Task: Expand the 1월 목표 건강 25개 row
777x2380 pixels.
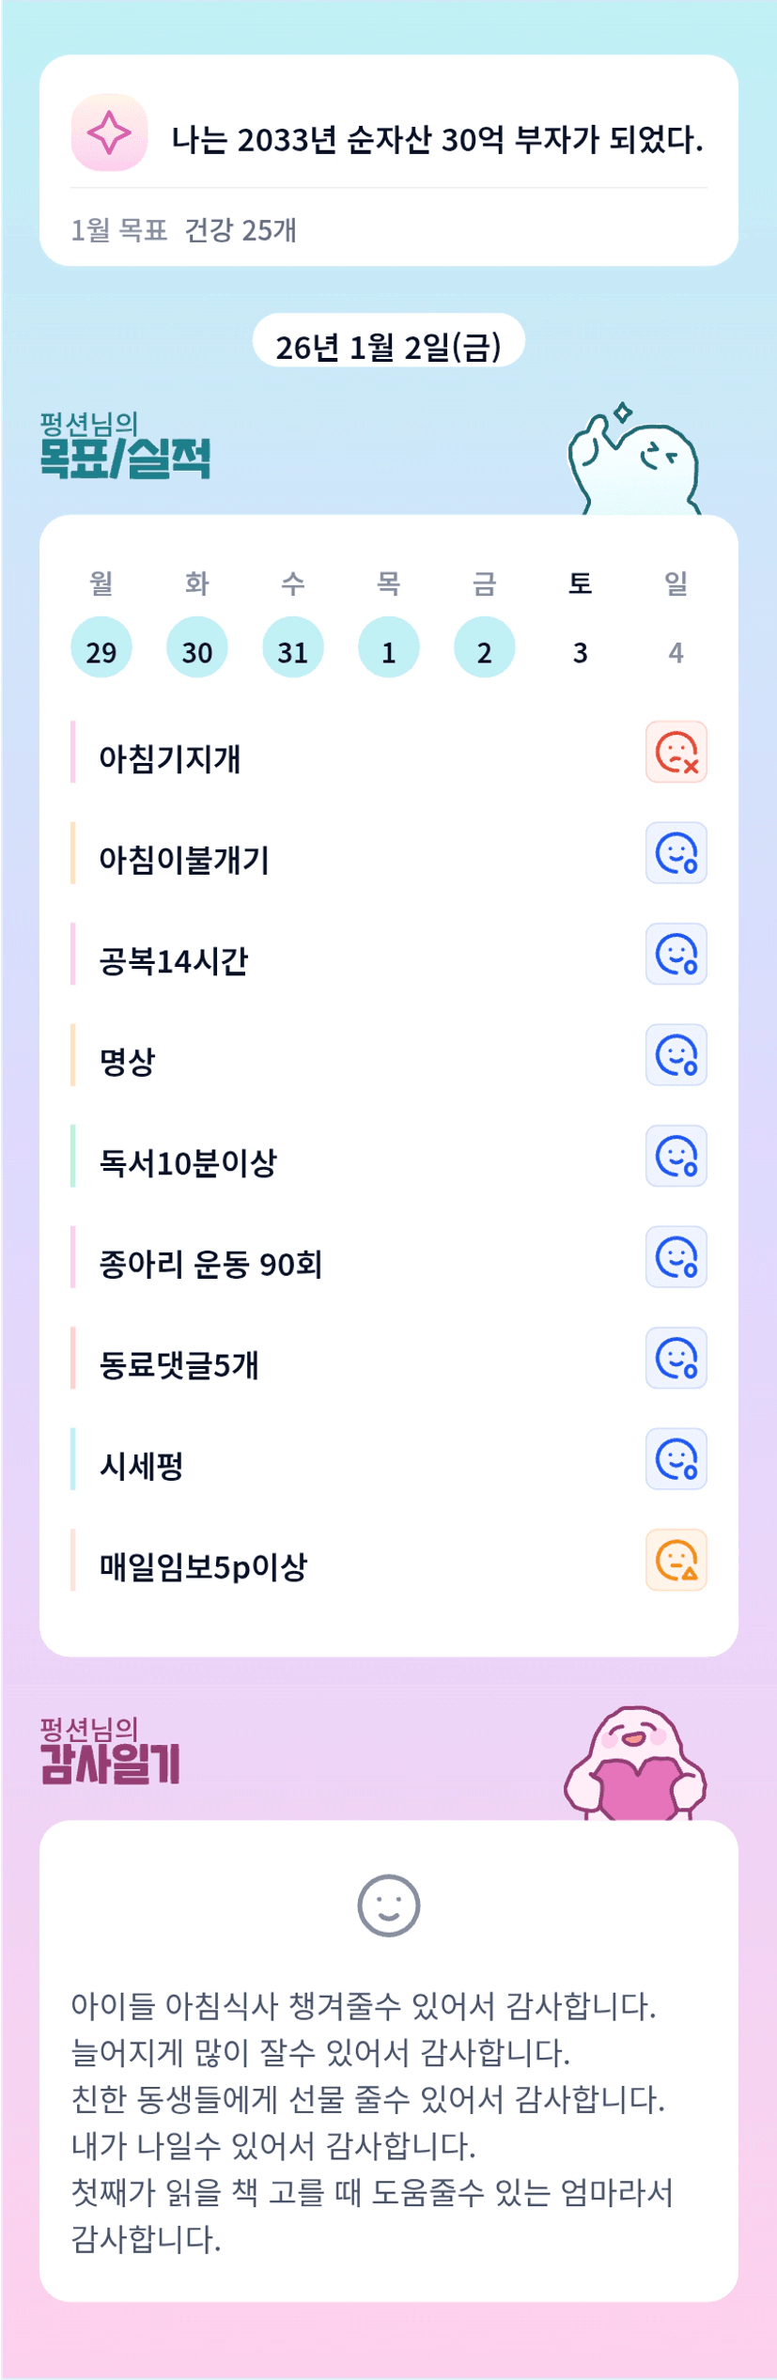Action: coord(184,229)
